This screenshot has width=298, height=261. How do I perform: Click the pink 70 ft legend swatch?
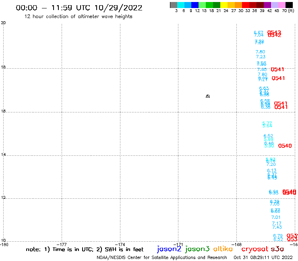point(282,5)
